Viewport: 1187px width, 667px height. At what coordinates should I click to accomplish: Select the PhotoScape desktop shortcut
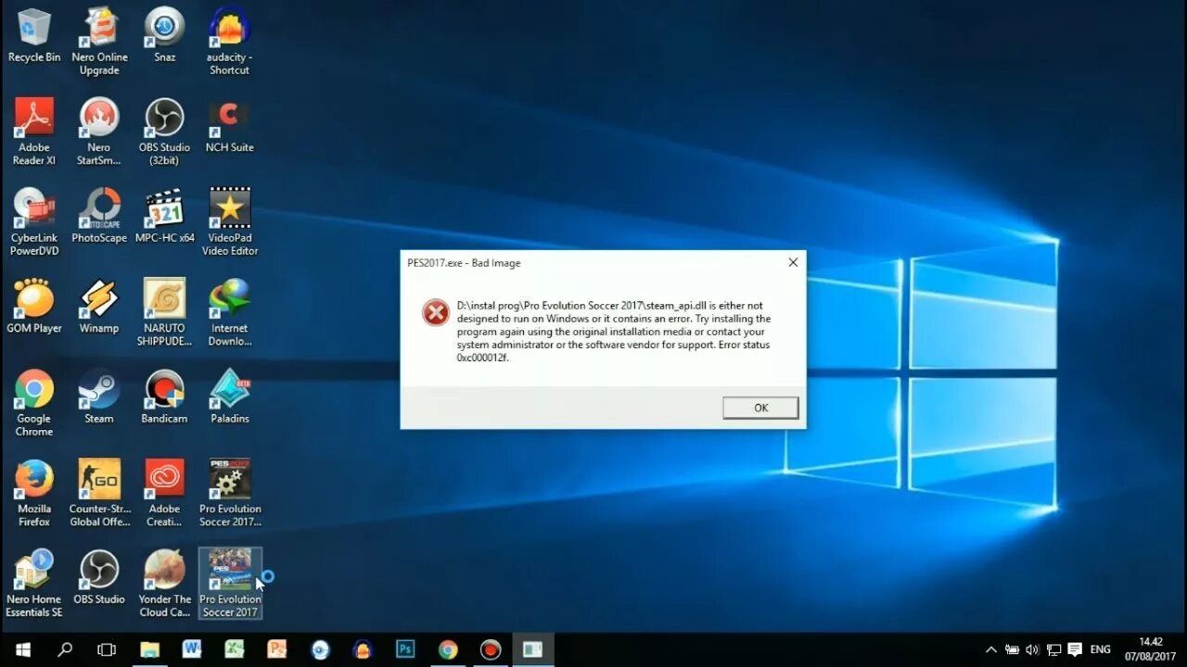(99, 217)
